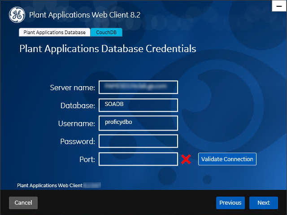Image resolution: width=287 pixels, height=215 pixels.
Task: Focus the Port input box
Action: tap(138, 159)
